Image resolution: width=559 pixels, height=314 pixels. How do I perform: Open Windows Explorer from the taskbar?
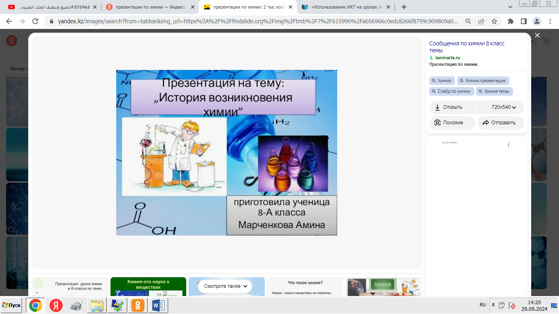pos(97,305)
